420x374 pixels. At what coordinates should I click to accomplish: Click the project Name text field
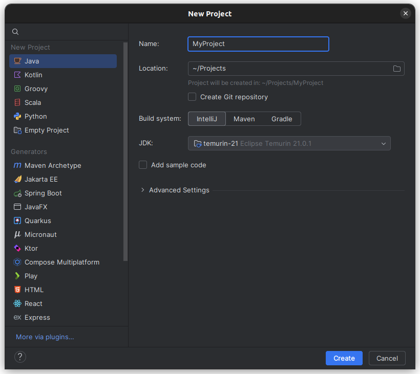pyautogui.click(x=258, y=44)
